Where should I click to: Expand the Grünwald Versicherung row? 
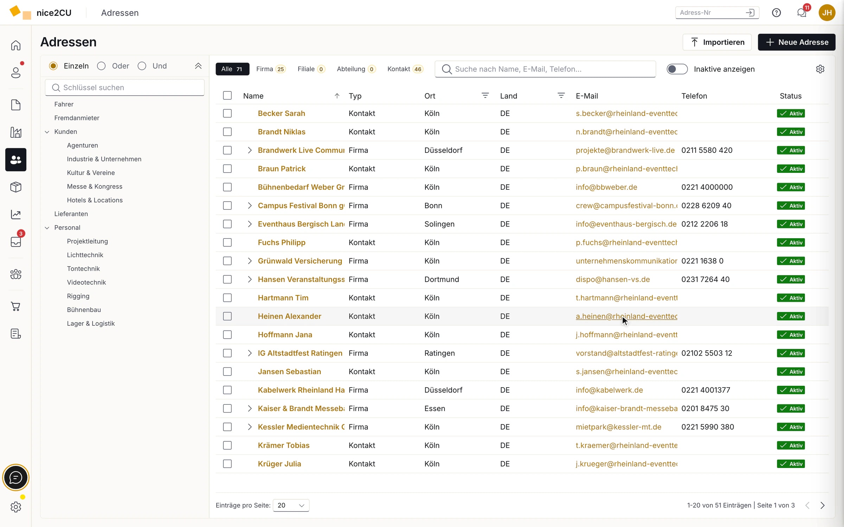pyautogui.click(x=249, y=261)
